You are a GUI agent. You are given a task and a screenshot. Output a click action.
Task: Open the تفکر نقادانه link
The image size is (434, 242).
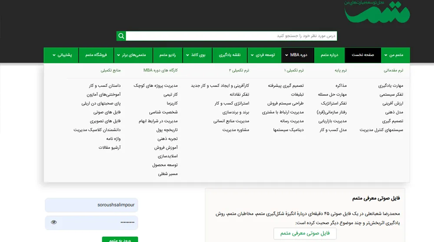pyautogui.click(x=240, y=95)
